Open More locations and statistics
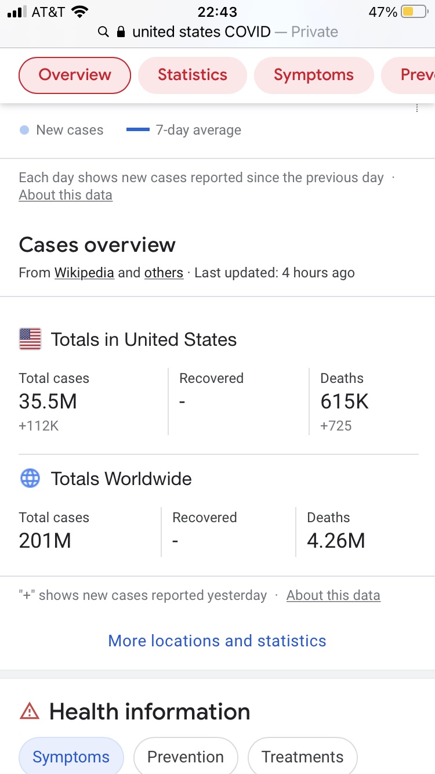The height and width of the screenshot is (774, 435). coord(217,641)
